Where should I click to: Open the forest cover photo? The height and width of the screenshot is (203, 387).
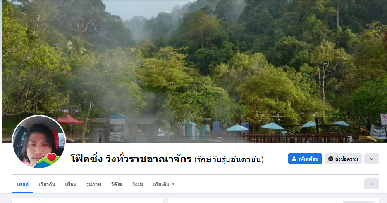pos(194,72)
